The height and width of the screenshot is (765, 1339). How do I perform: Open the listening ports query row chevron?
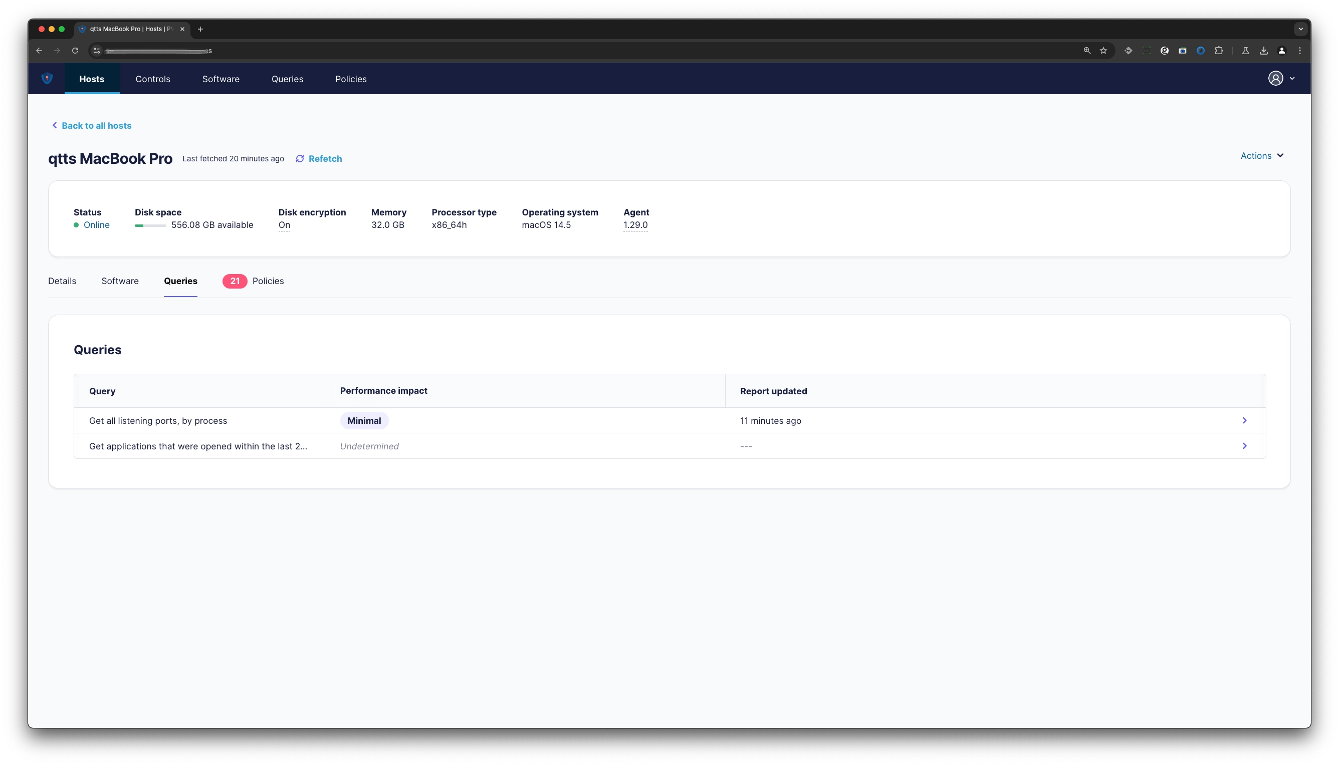click(1244, 420)
